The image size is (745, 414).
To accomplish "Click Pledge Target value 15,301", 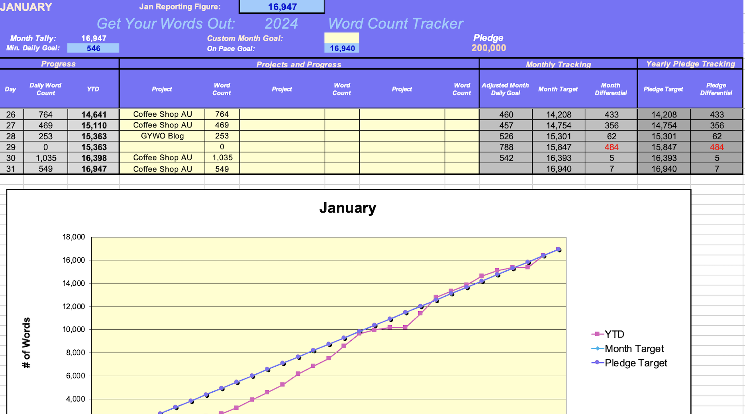I will (664, 136).
